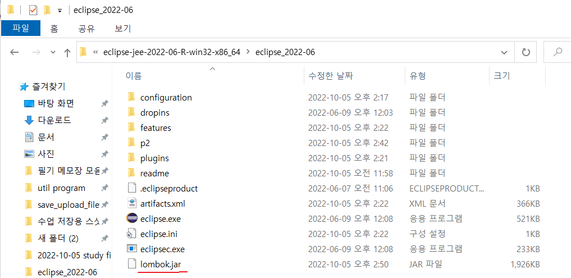Screen dimensions: 571x278
Task: Open save_upload_file folder in sidebar
Action: tap(68, 205)
